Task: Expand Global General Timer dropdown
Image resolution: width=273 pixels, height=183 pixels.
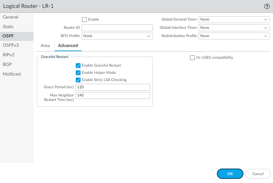Action: tap(234, 20)
